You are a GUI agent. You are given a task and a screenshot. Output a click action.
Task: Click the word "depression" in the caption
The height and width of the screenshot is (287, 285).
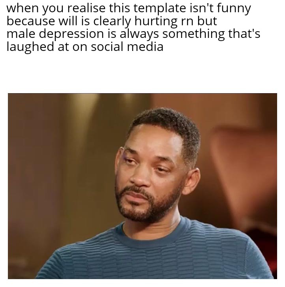[71, 34]
